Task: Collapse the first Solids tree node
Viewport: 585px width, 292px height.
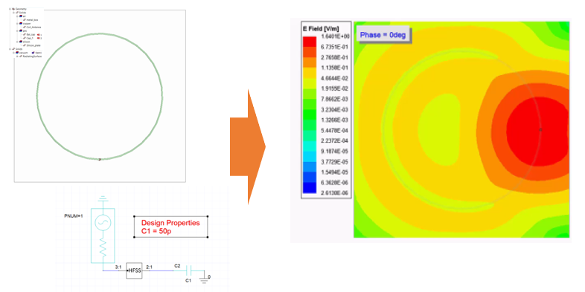Action: coord(13,13)
